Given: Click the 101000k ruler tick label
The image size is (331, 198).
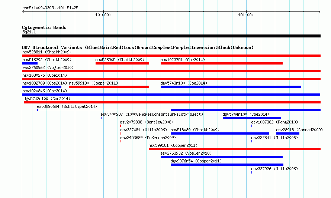Looking at the screenshot, I should [x=103, y=15].
